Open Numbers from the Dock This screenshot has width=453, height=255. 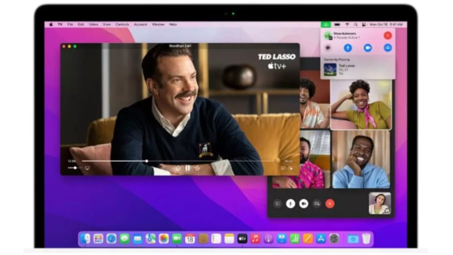(295, 239)
